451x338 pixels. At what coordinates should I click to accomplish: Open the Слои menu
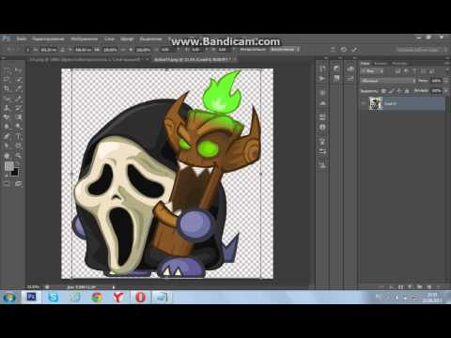[x=109, y=38]
